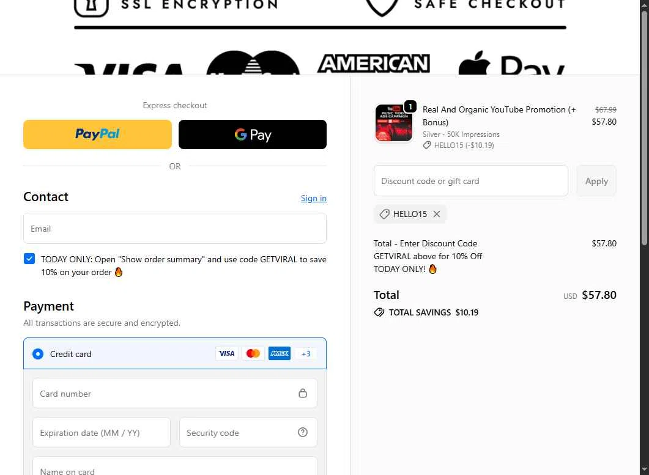This screenshot has height=475, width=649.
Task: Focus the Security code field
Action: (x=248, y=432)
